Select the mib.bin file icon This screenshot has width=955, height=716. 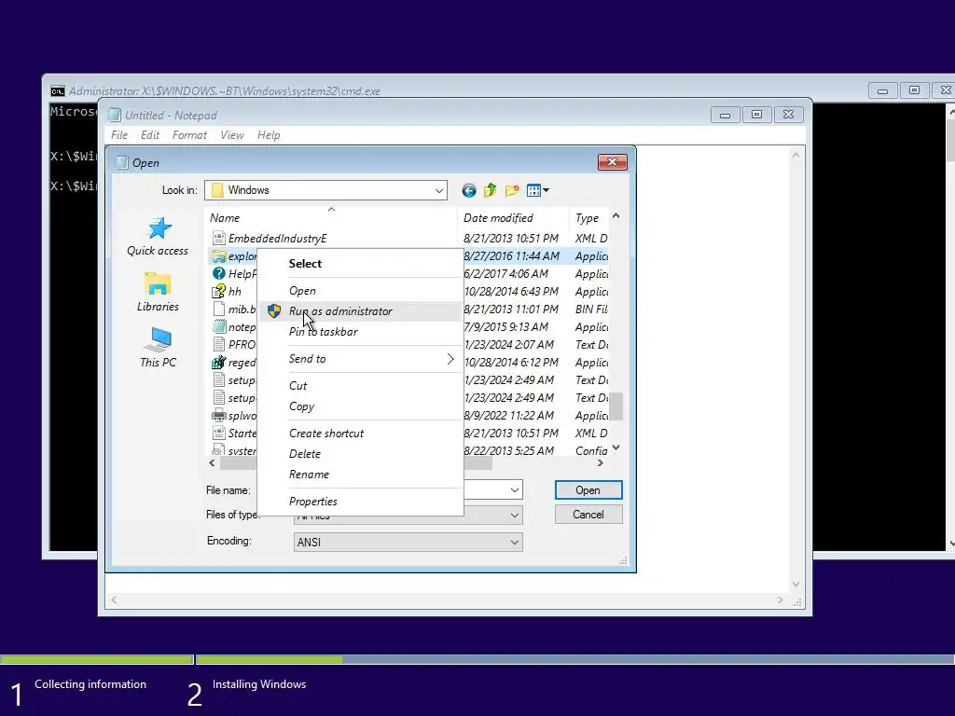click(218, 310)
